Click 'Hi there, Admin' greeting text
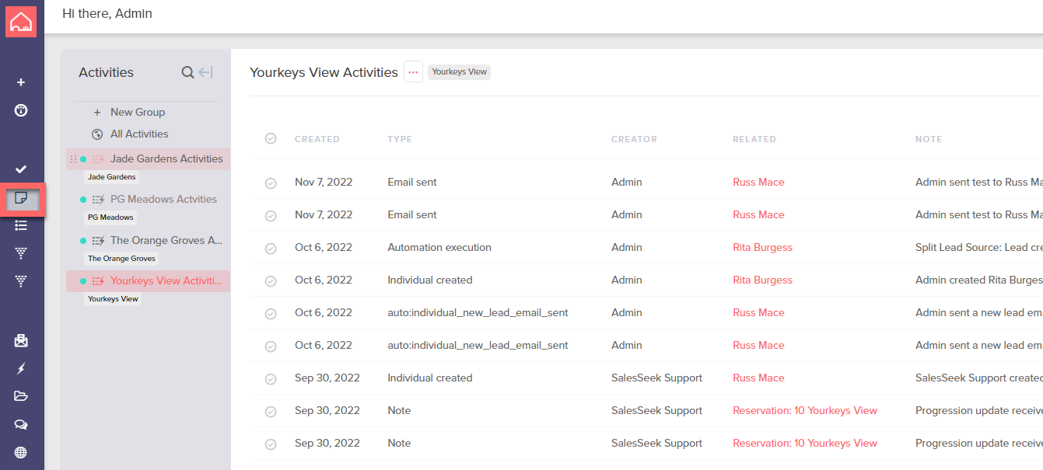Viewport: 1043px width, 470px height. tap(107, 13)
